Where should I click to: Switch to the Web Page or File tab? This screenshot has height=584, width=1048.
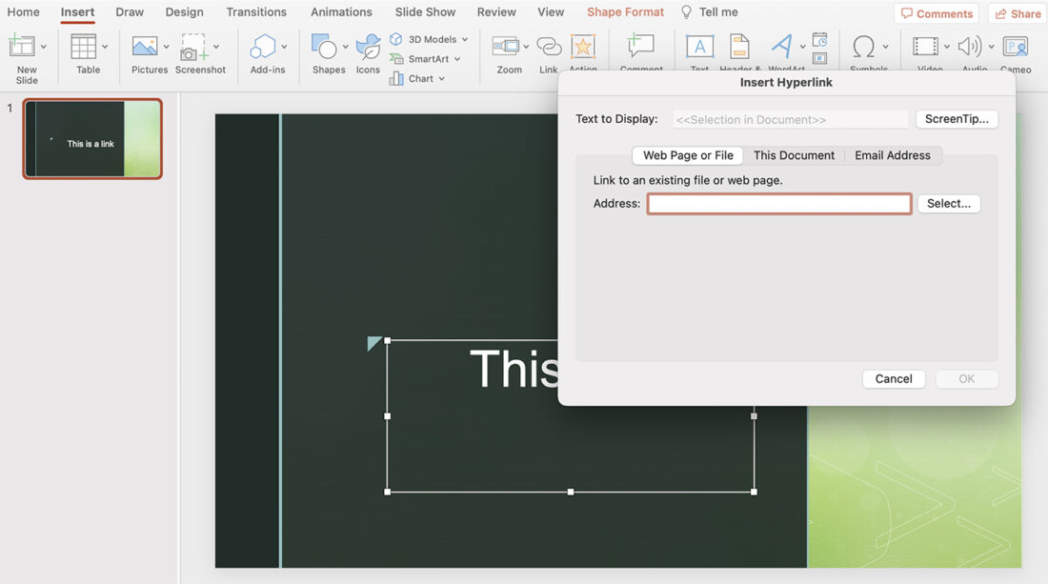point(686,154)
